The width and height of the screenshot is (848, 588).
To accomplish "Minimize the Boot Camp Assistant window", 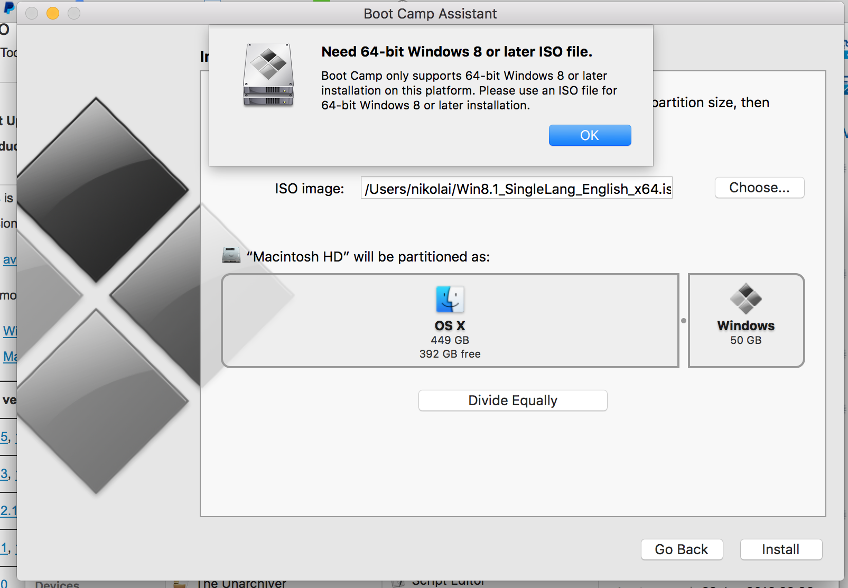I will tap(53, 13).
